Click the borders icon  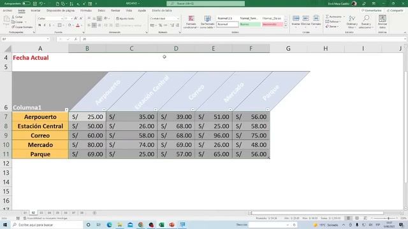tap(59, 25)
